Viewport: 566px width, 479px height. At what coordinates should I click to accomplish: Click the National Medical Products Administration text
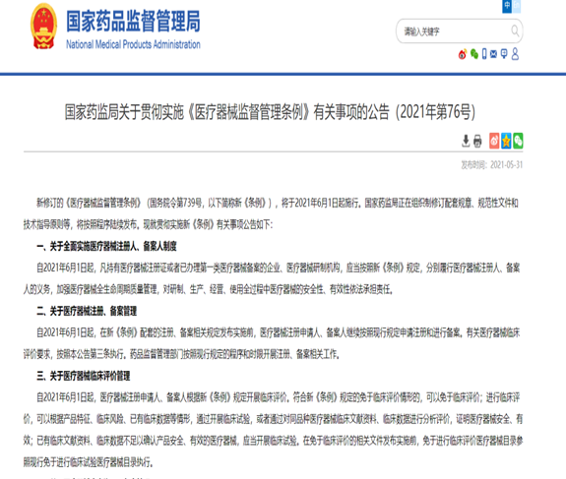click(133, 44)
